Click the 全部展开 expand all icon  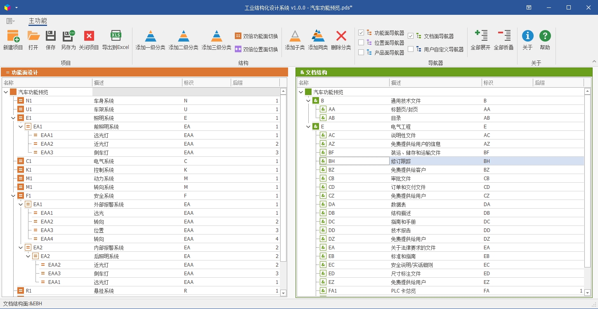click(481, 36)
